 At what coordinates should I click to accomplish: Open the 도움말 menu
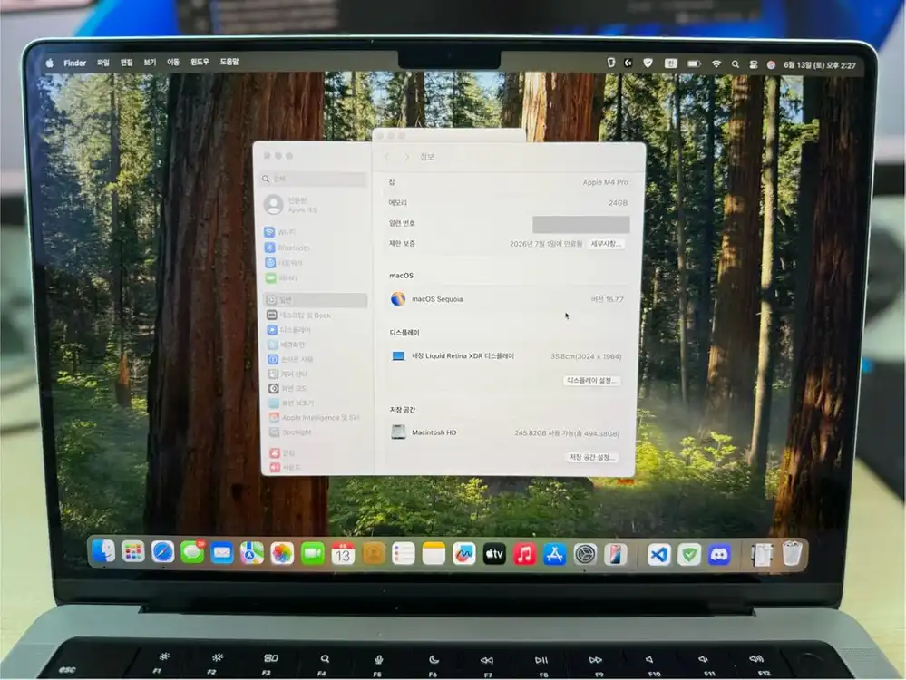pyautogui.click(x=229, y=62)
